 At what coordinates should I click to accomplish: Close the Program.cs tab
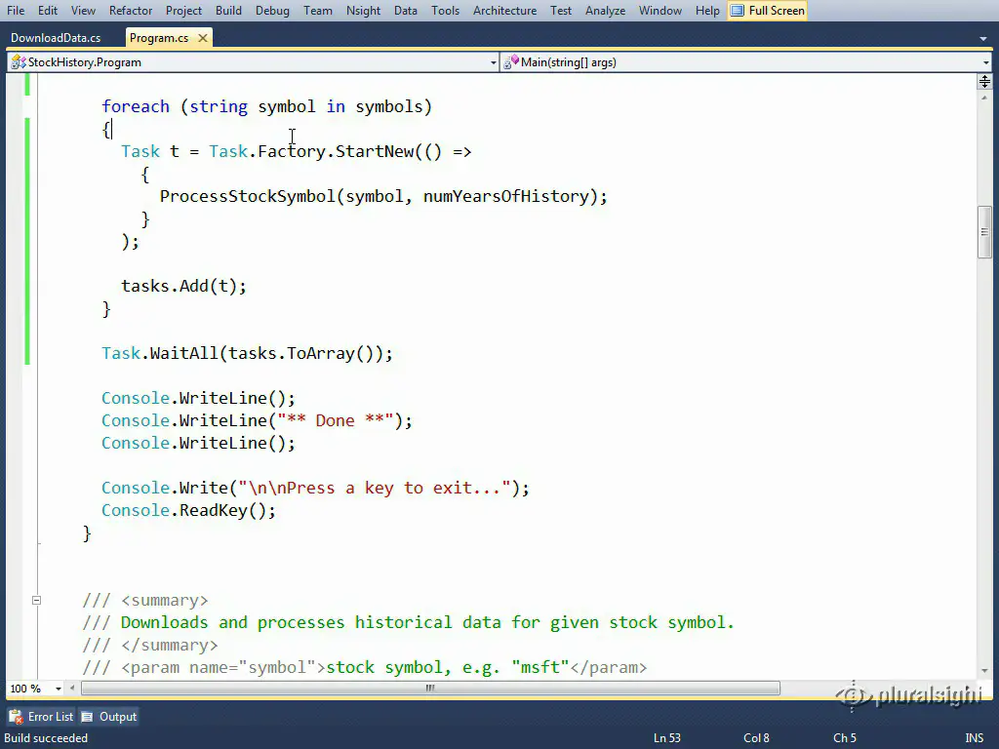(x=203, y=38)
